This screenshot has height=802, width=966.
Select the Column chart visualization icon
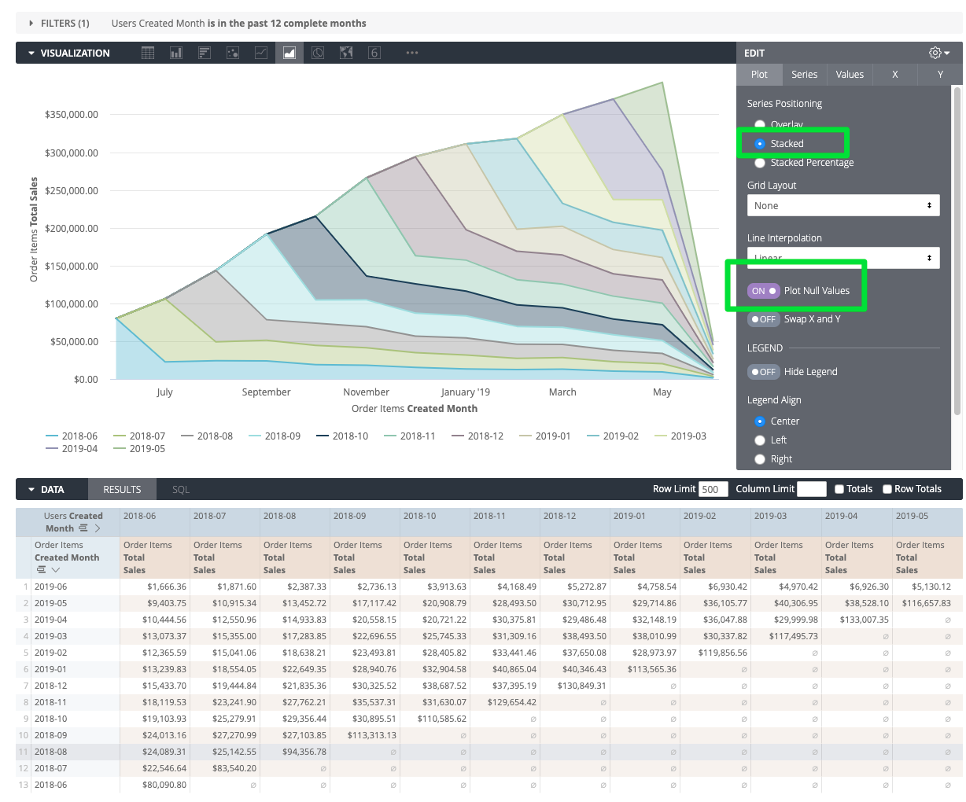[176, 53]
